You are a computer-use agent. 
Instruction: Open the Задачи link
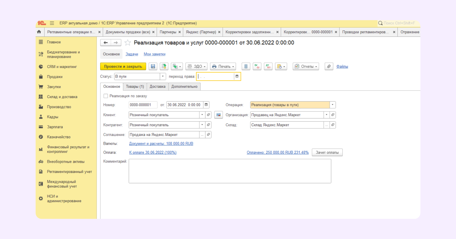132,54
